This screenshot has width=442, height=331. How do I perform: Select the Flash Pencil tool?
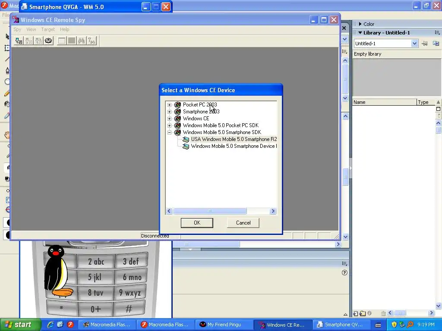[7, 93]
